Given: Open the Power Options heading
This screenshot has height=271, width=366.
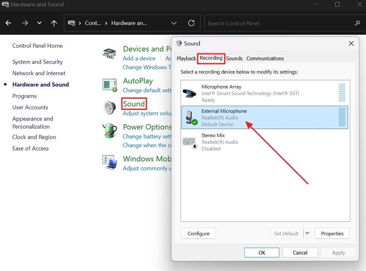Looking at the screenshot, I should (x=147, y=127).
